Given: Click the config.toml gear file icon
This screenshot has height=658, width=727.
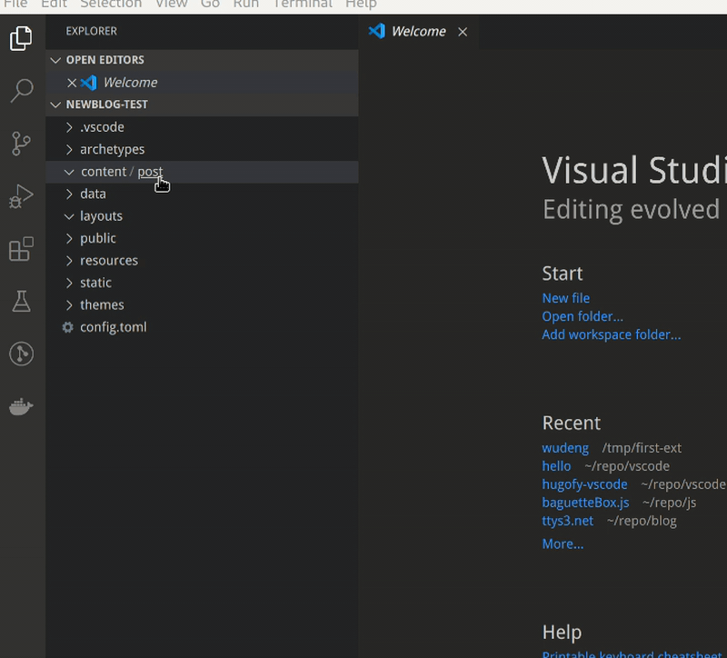Looking at the screenshot, I should (67, 327).
